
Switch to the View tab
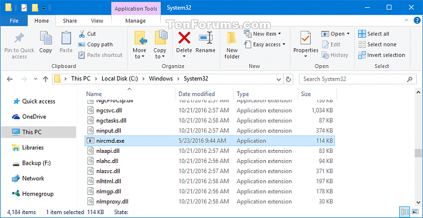point(97,21)
